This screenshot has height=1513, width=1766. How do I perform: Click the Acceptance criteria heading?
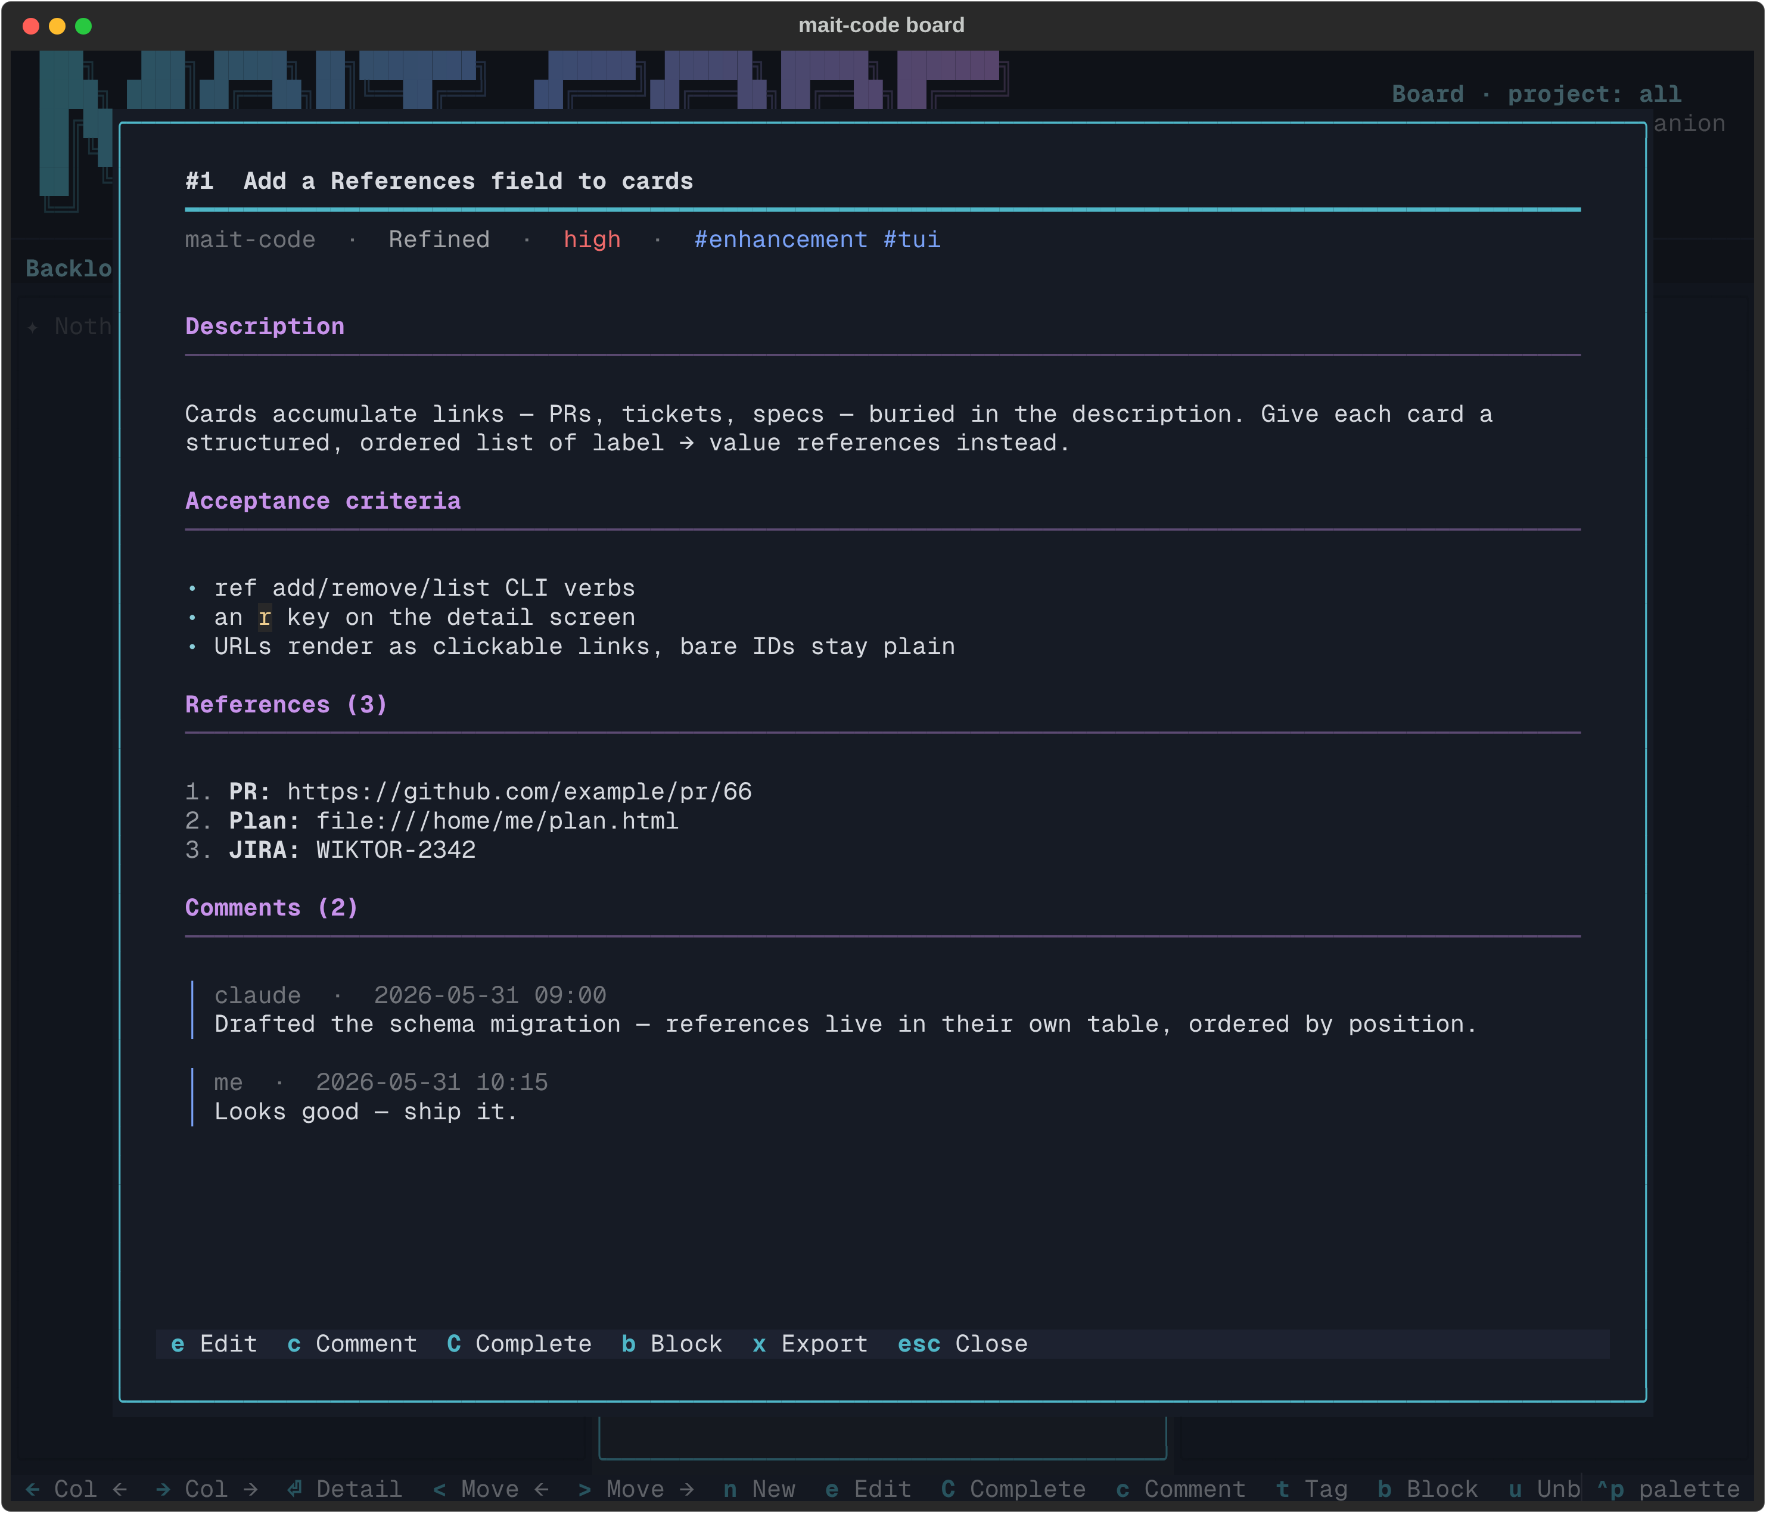(x=322, y=501)
